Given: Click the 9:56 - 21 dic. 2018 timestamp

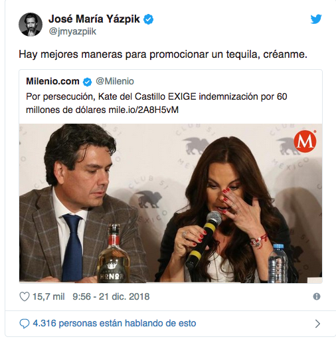Looking at the screenshot, I should click(111, 296).
